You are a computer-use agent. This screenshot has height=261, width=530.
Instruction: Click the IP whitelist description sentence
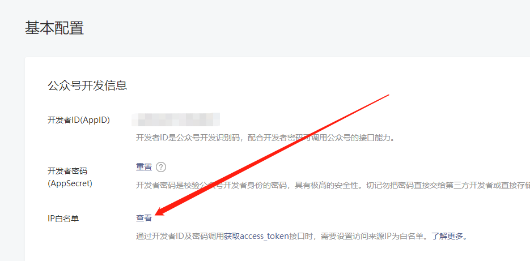(x=302, y=236)
